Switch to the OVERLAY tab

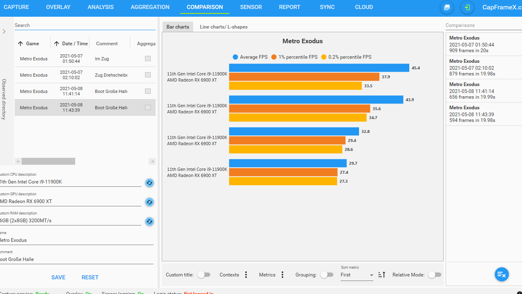58,7
